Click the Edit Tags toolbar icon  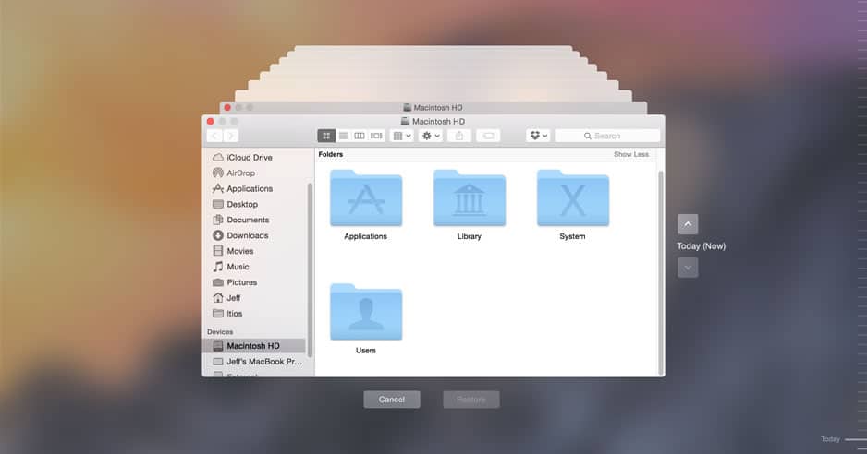coord(489,136)
